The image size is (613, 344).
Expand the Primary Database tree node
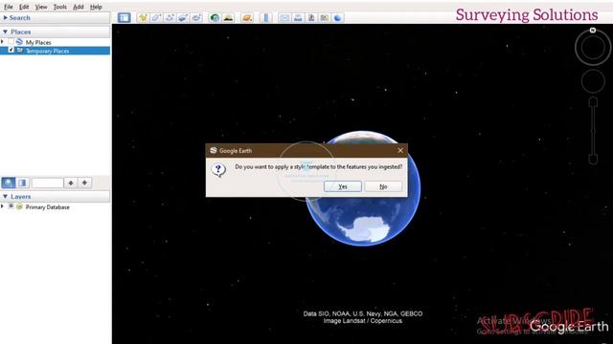(2, 206)
